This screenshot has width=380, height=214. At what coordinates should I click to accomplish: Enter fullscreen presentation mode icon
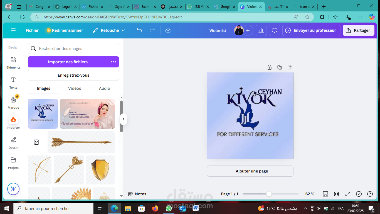pos(348,194)
